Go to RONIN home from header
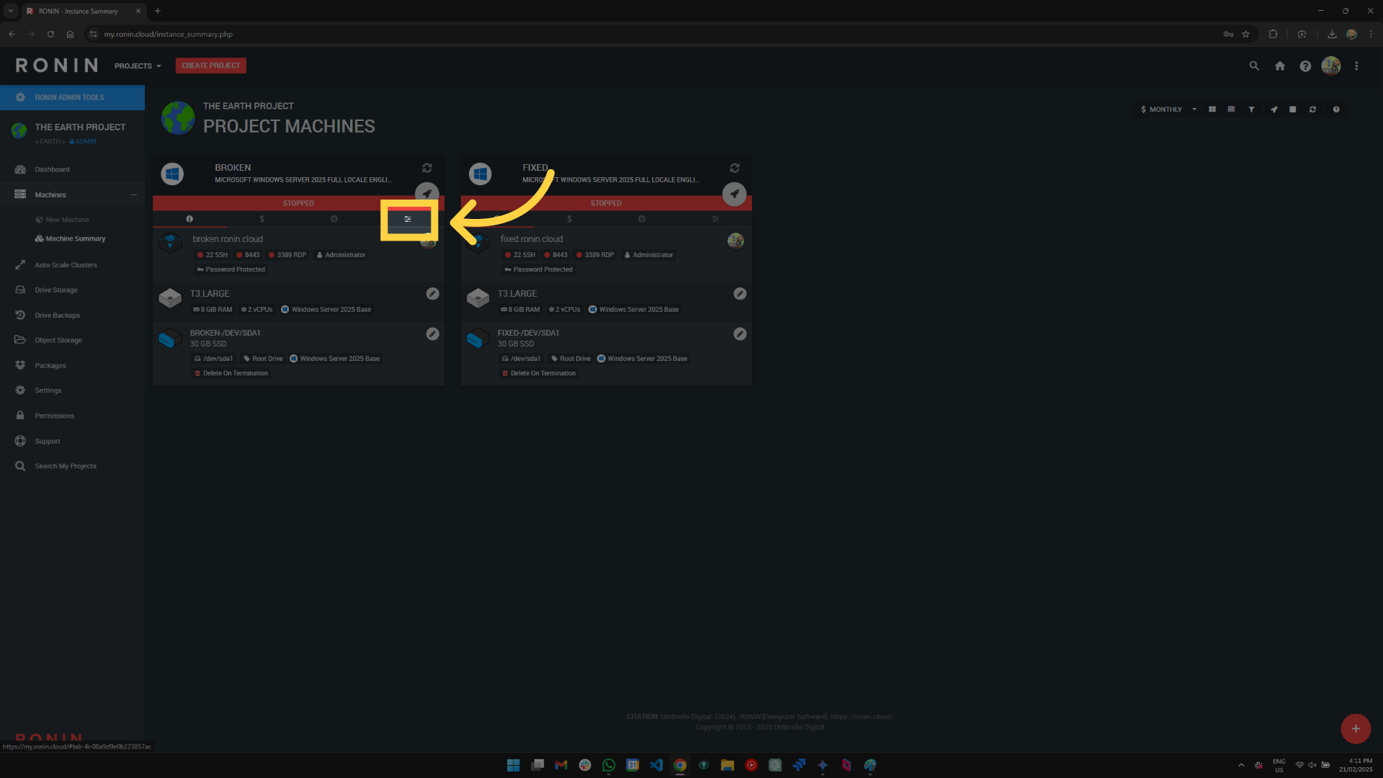1383x778 pixels. click(1280, 66)
